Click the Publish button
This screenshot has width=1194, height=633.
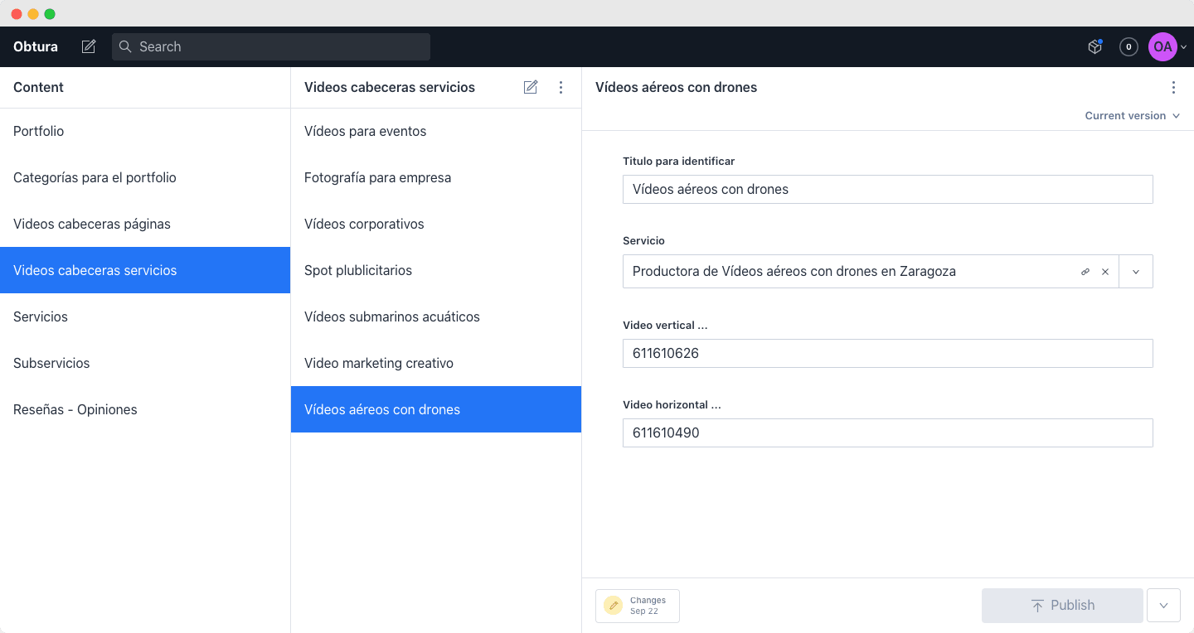(x=1062, y=606)
